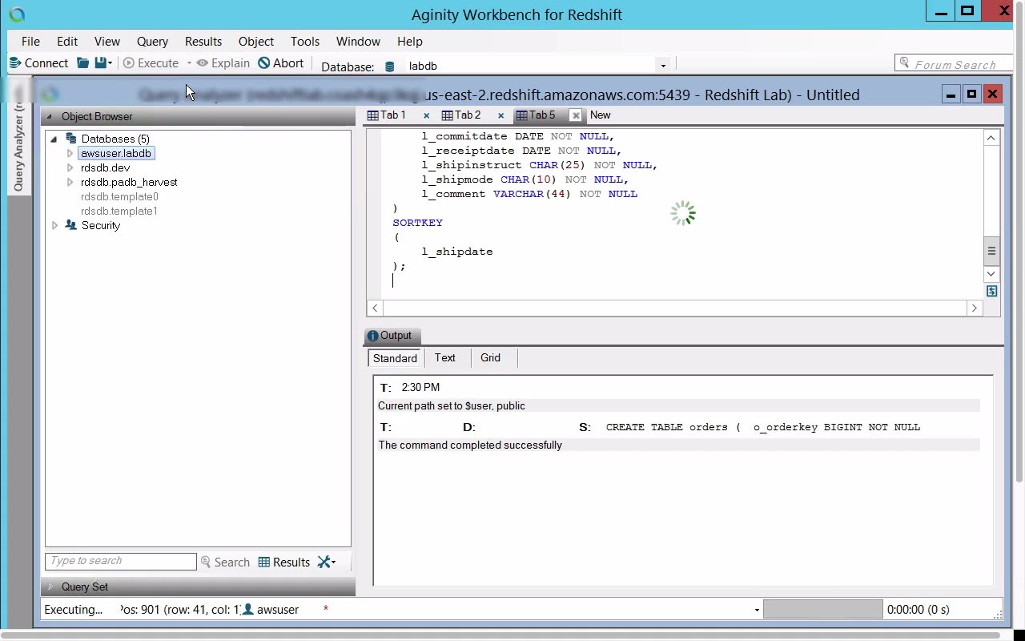Click Results button in Object Browser
1025x641 pixels.
[x=283, y=562]
